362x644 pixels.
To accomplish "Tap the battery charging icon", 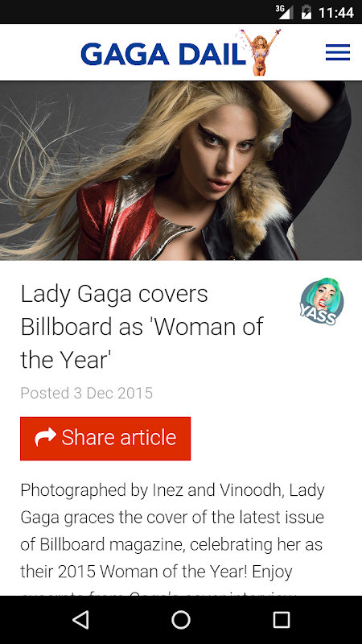I will coord(306,12).
